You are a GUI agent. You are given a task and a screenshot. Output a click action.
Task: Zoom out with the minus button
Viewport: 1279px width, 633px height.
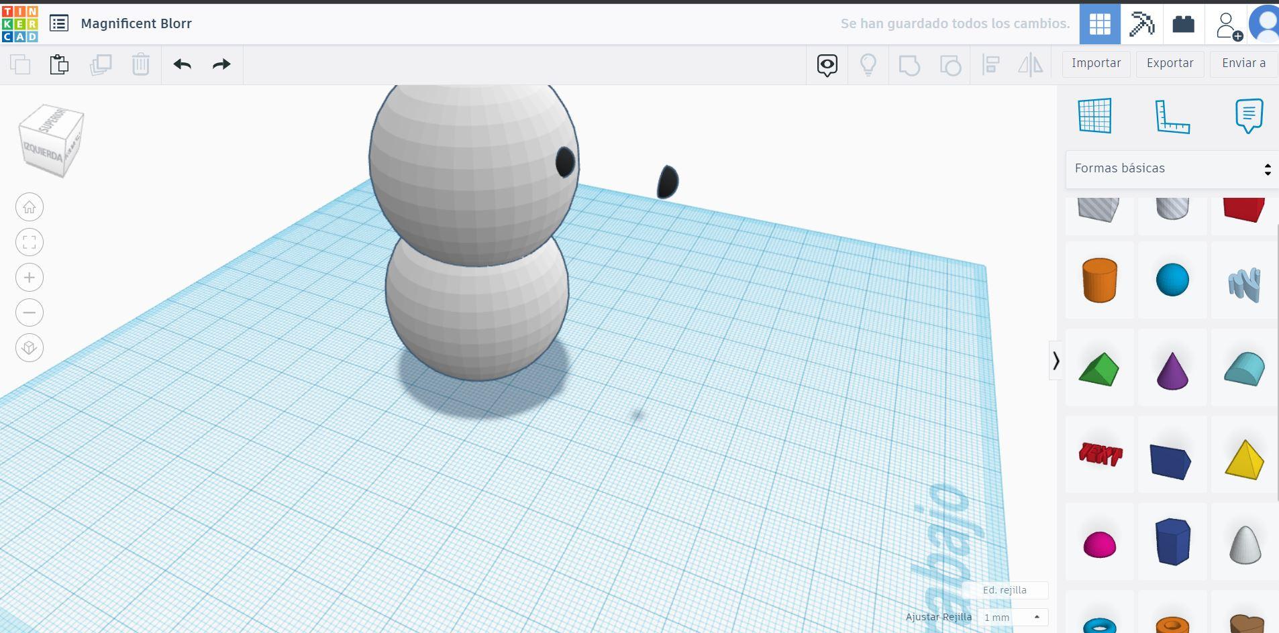tap(30, 312)
